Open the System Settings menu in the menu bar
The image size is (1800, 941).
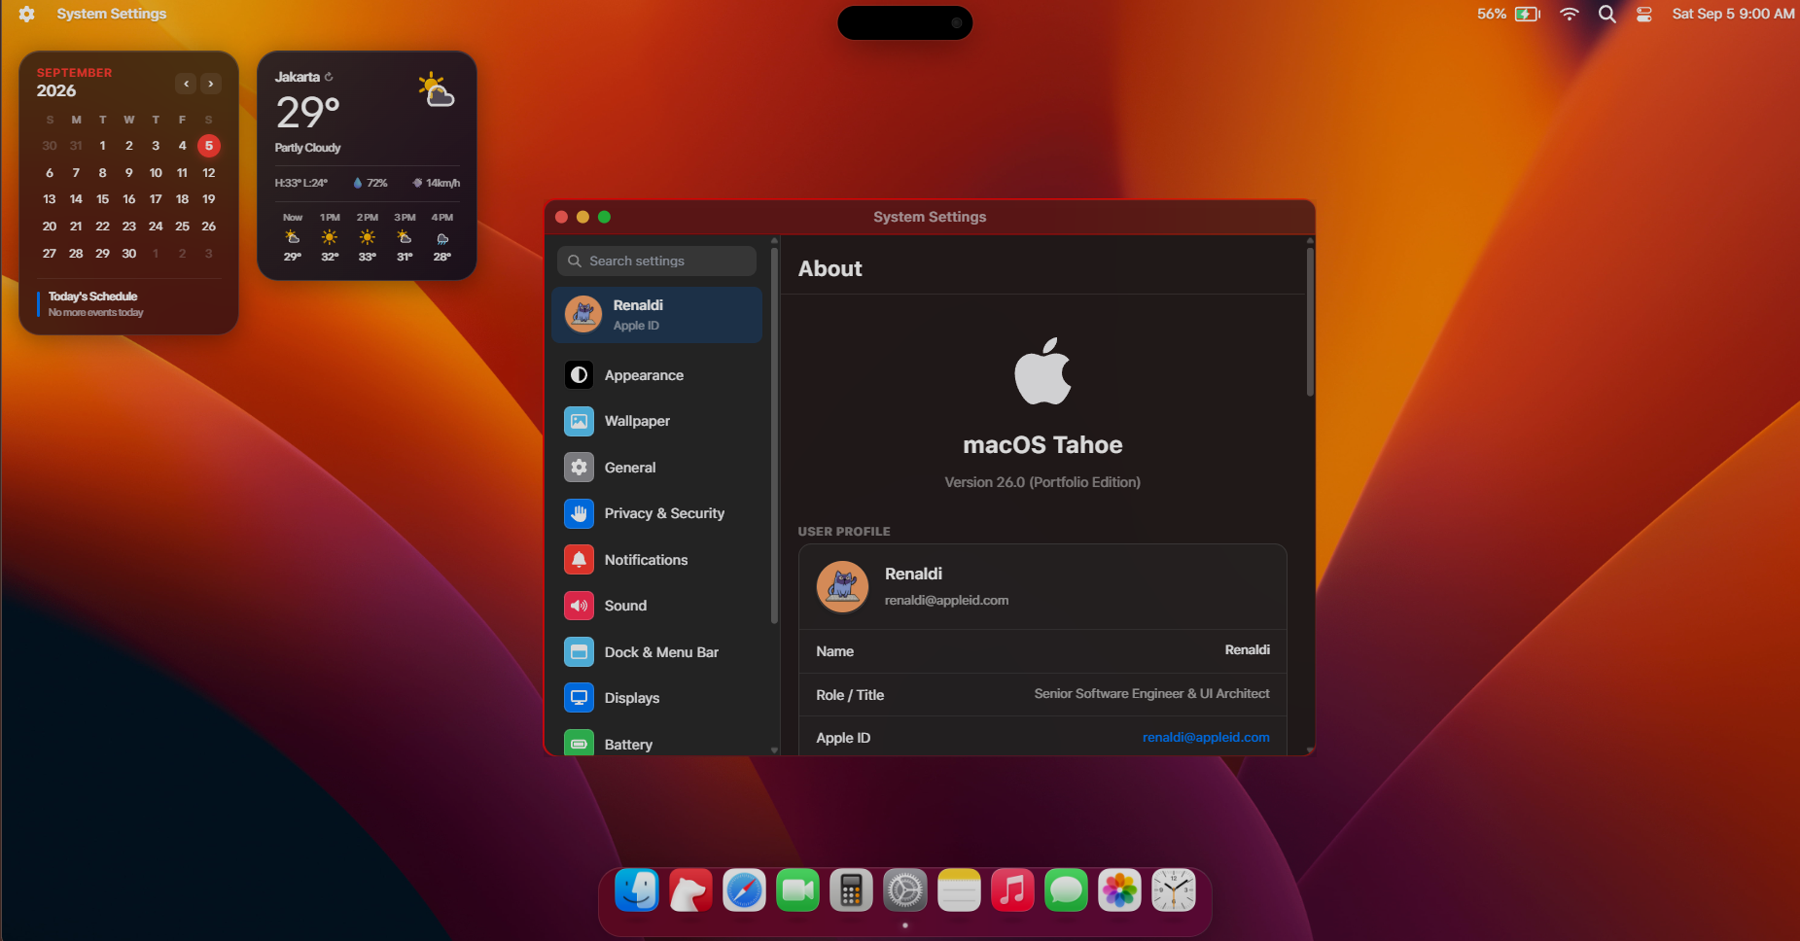click(x=112, y=14)
